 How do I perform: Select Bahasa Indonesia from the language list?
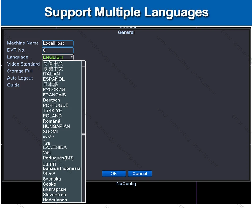point(62,168)
